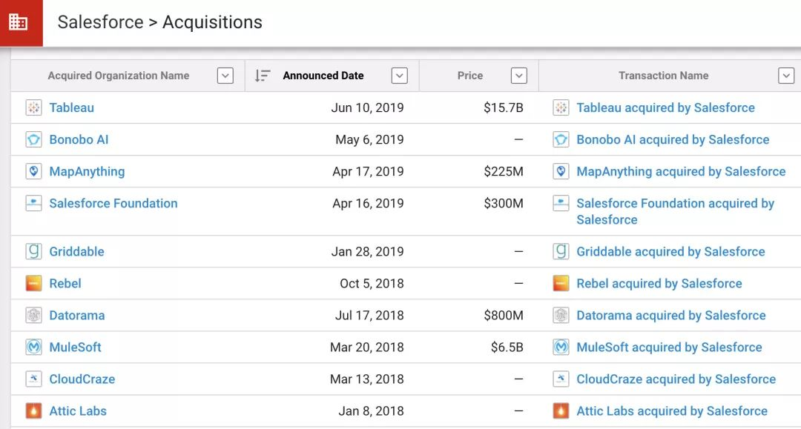Screen dimensions: 801x429
Task: Click the Announced Date column header
Action: click(323, 76)
